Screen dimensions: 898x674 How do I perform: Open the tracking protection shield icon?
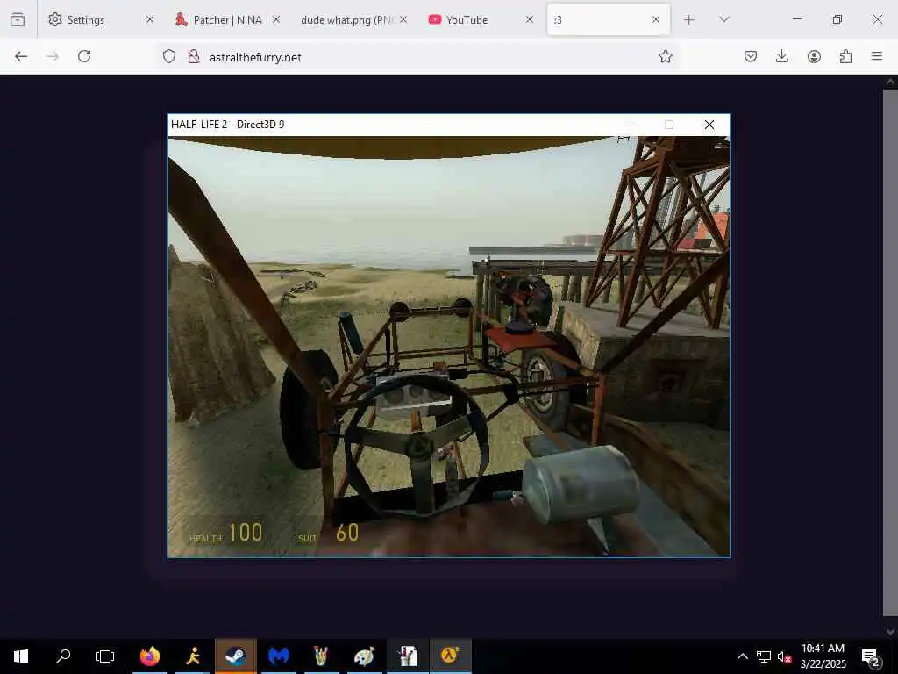(x=169, y=56)
